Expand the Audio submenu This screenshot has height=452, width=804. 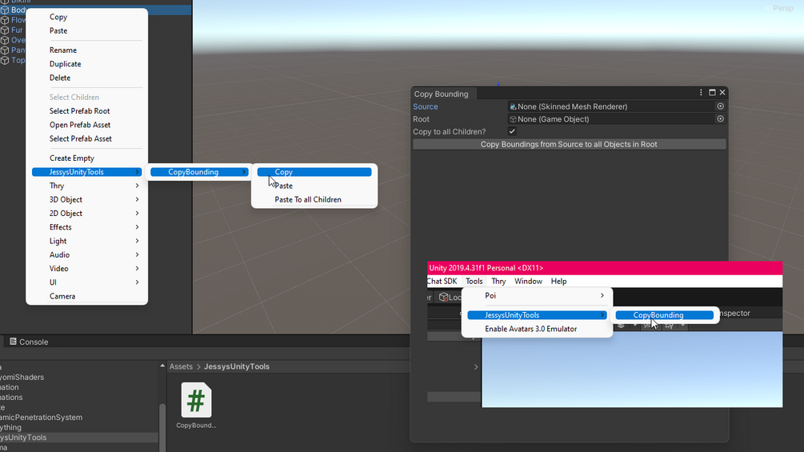coord(86,255)
